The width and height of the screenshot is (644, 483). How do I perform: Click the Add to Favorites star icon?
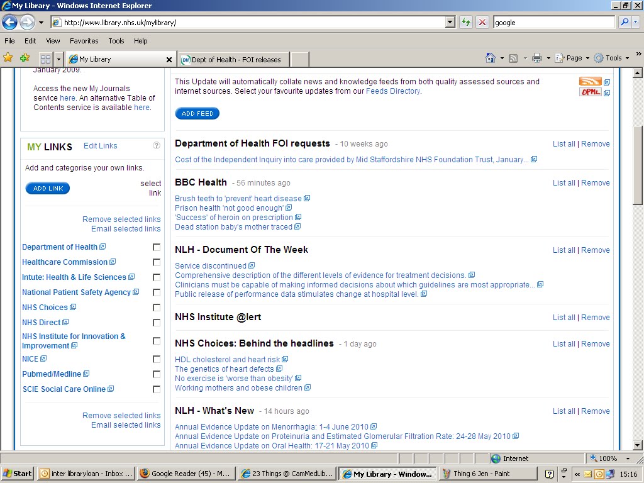coord(25,58)
